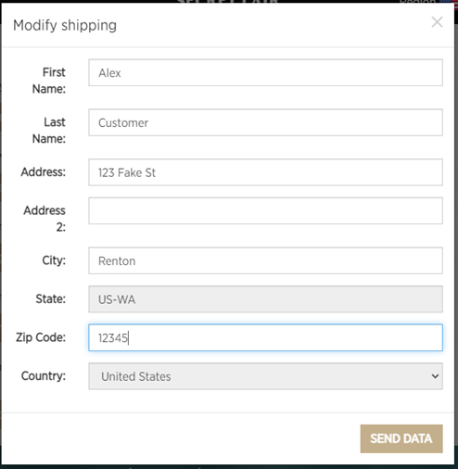Click the City: label
Viewport: 458px width, 469px height.
click(54, 260)
